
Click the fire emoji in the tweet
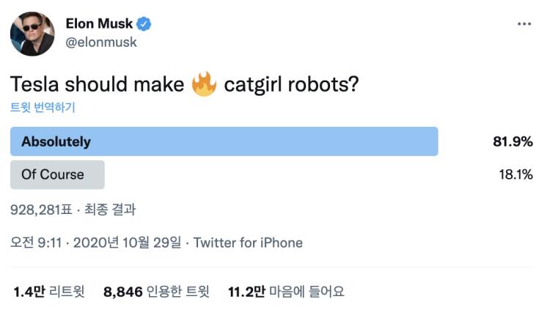pos(204,84)
